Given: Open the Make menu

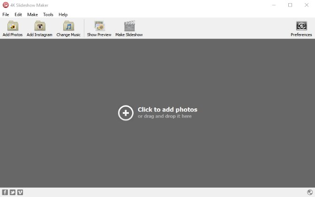Looking at the screenshot, I should pyautogui.click(x=32, y=14).
